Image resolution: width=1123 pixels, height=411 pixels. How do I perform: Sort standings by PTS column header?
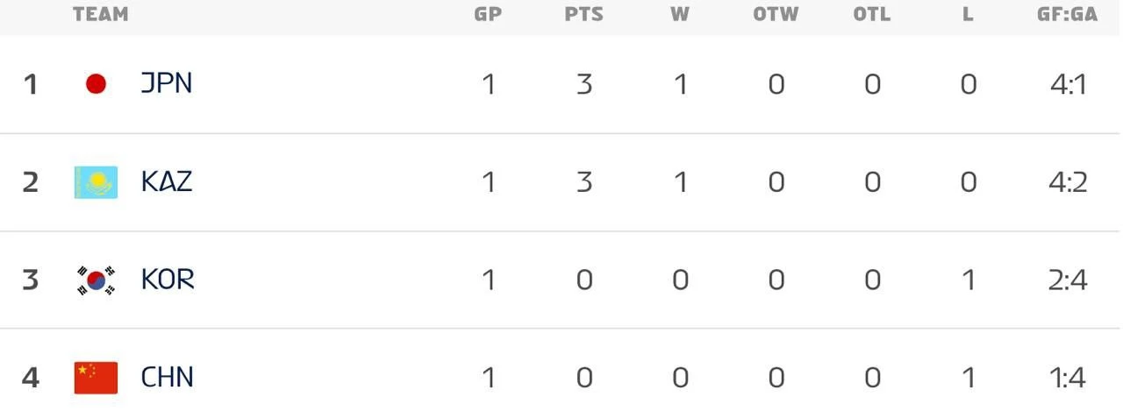pyautogui.click(x=584, y=15)
